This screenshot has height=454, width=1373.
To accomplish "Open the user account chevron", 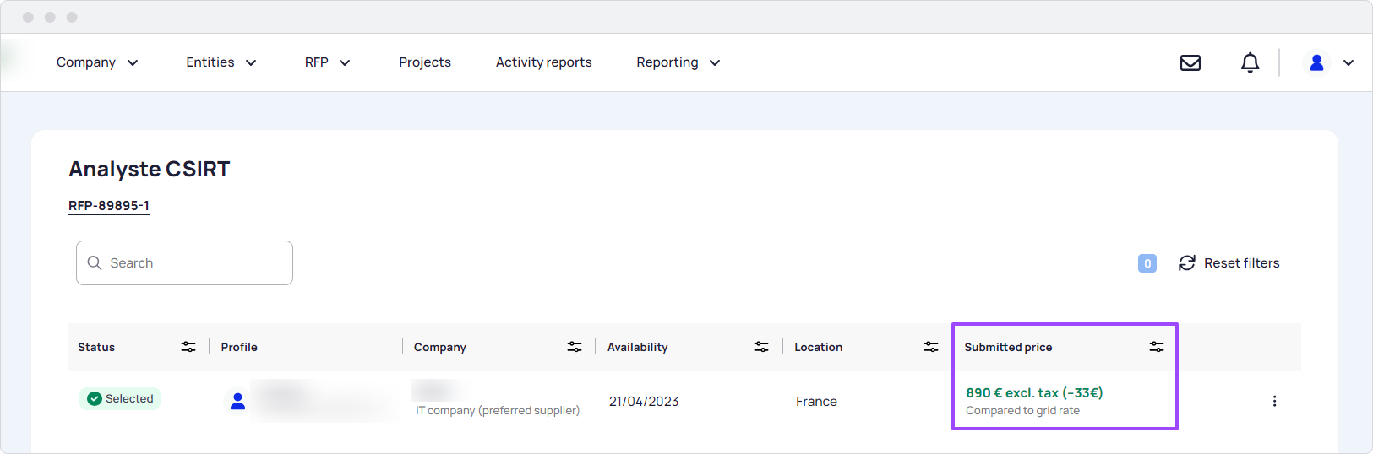I will click(x=1348, y=62).
